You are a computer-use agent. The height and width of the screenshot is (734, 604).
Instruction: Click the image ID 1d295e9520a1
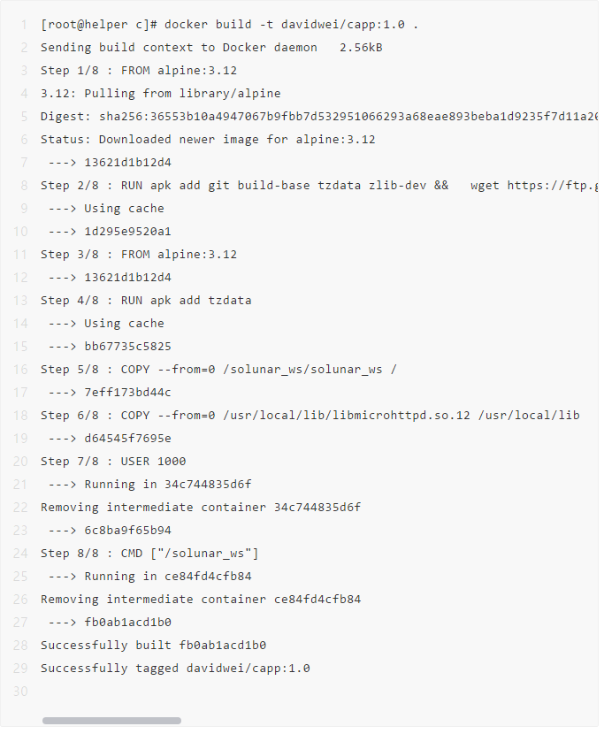point(127,232)
